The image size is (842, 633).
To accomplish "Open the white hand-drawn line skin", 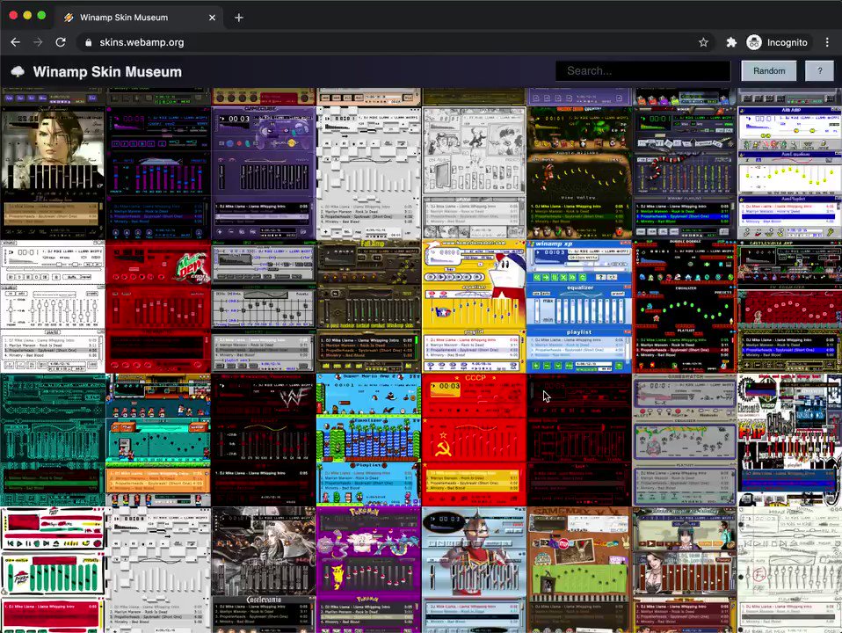I will (789, 570).
